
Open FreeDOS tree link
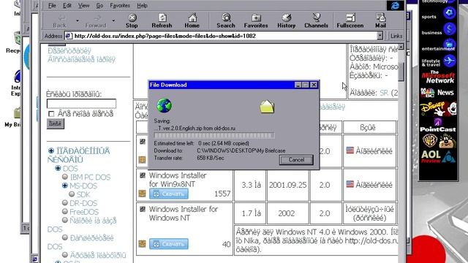tap(84, 212)
